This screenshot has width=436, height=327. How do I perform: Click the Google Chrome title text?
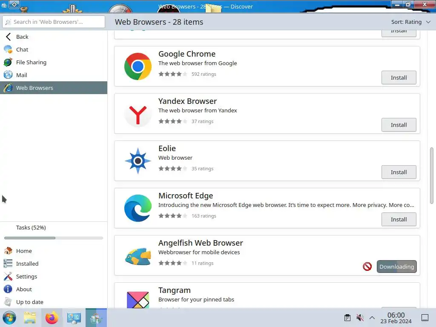pyautogui.click(x=187, y=54)
